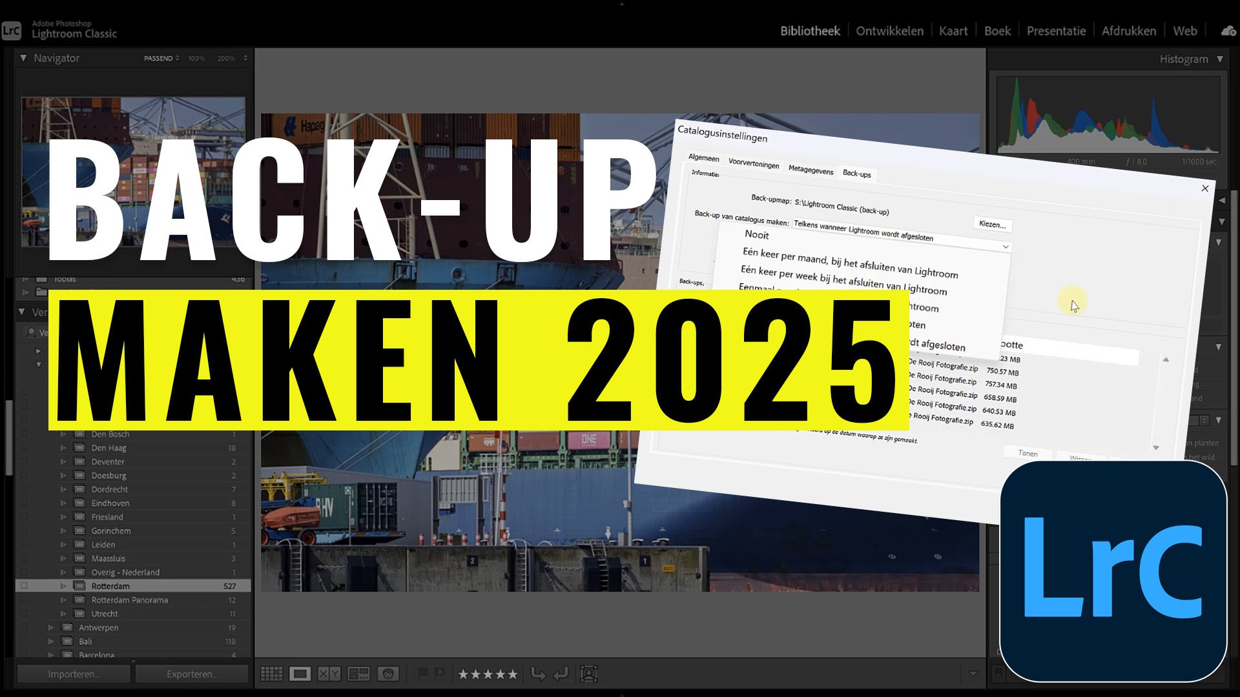Open the Metagegevens tab in Catalogusinstellingen

pyautogui.click(x=812, y=171)
